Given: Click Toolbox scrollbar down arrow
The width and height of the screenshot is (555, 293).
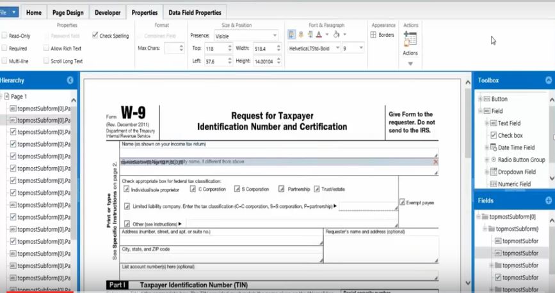Looking at the screenshot, I should pos(552,177).
